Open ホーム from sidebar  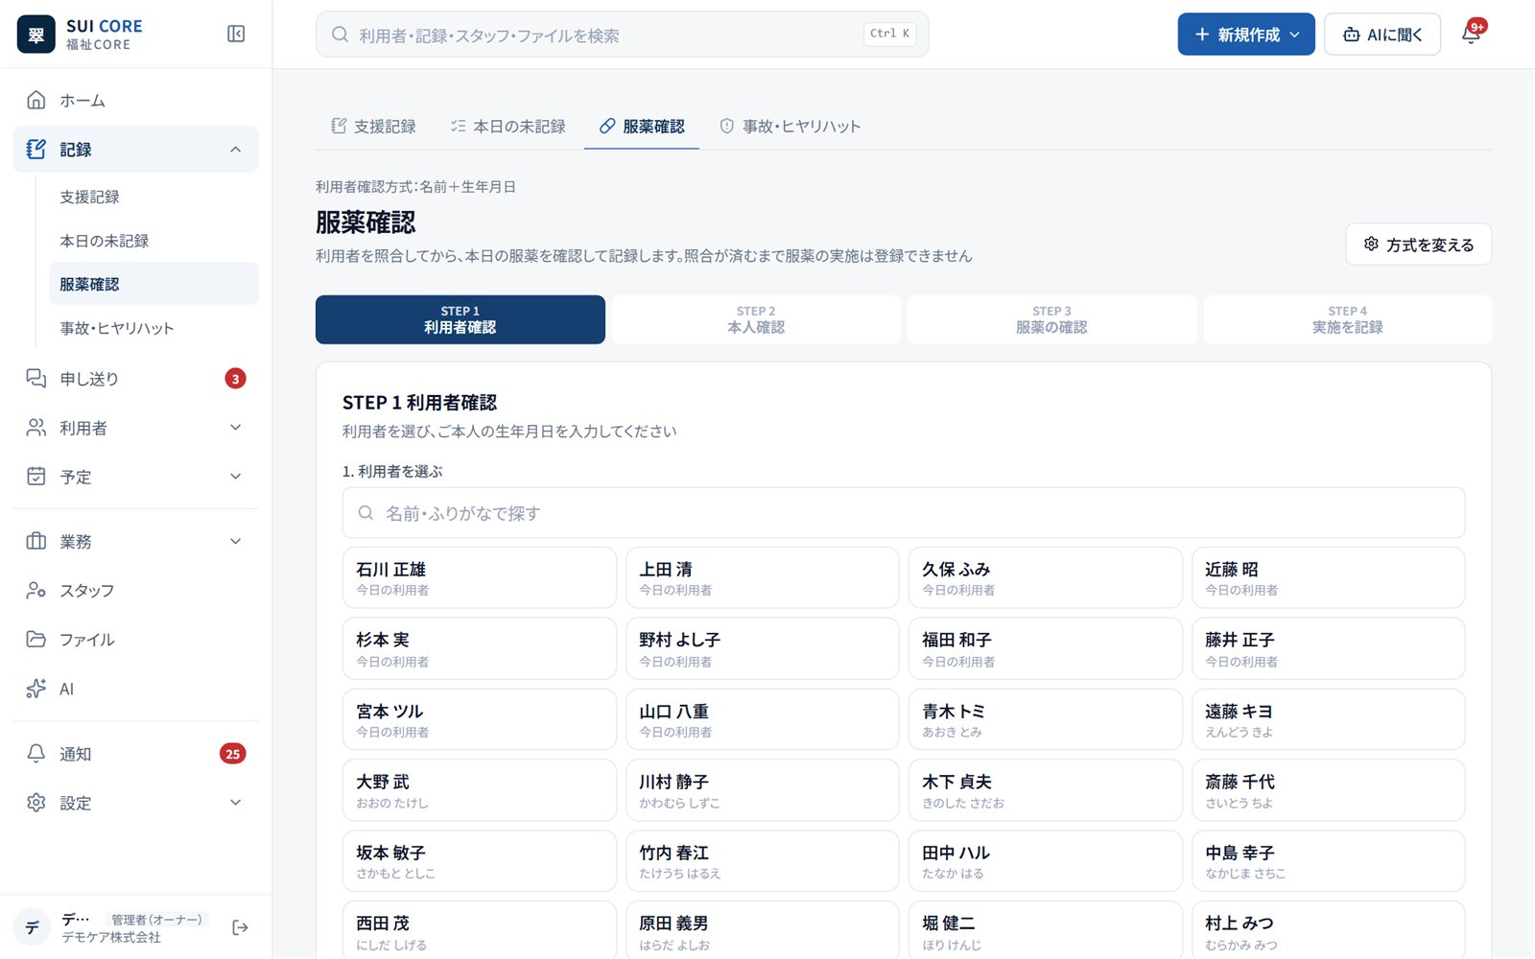pyautogui.click(x=136, y=100)
